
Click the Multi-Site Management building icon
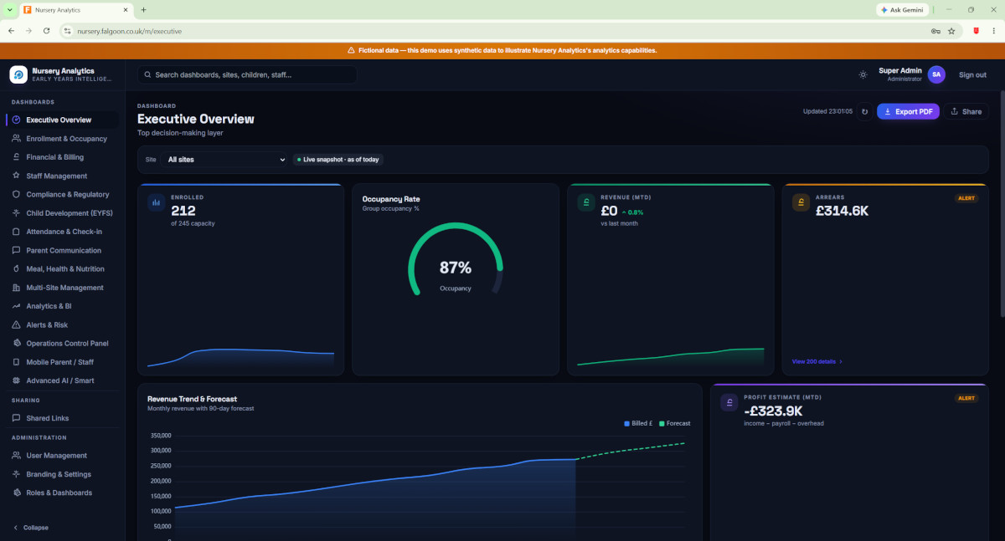pyautogui.click(x=17, y=288)
